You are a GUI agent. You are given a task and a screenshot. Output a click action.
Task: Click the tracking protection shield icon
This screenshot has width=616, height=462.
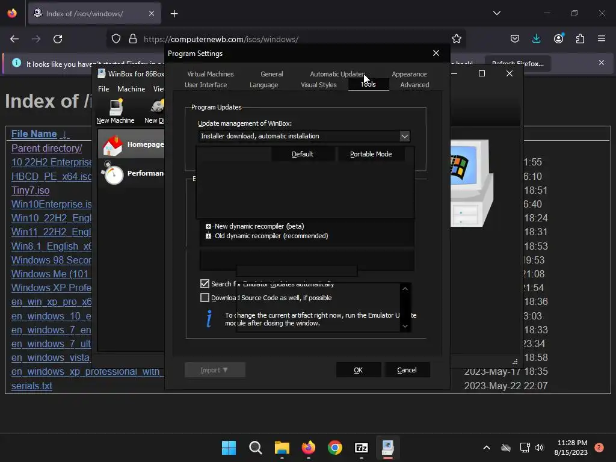point(116,39)
